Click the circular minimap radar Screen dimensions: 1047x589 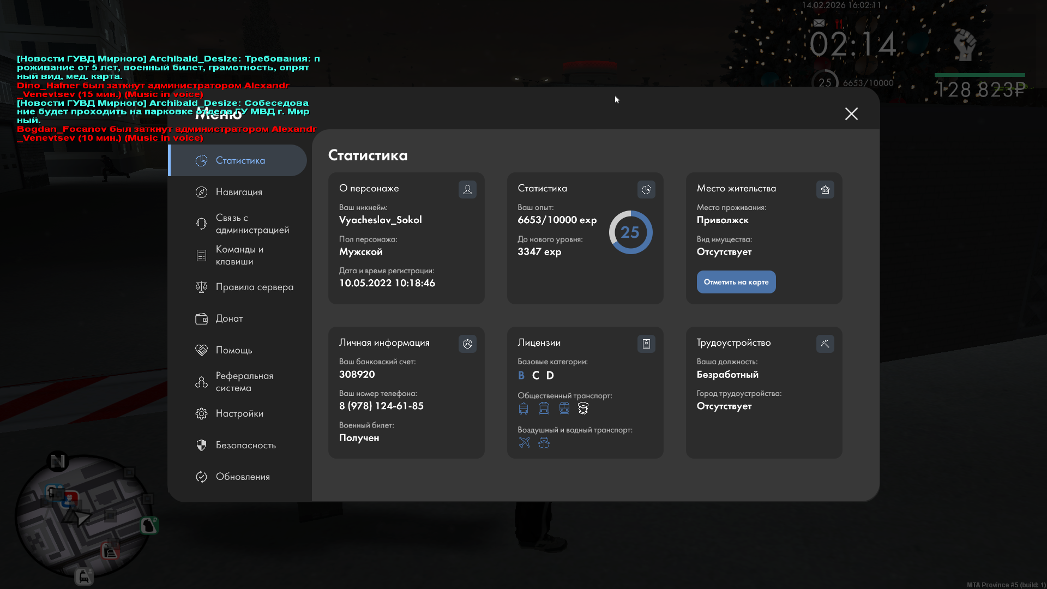(83, 517)
